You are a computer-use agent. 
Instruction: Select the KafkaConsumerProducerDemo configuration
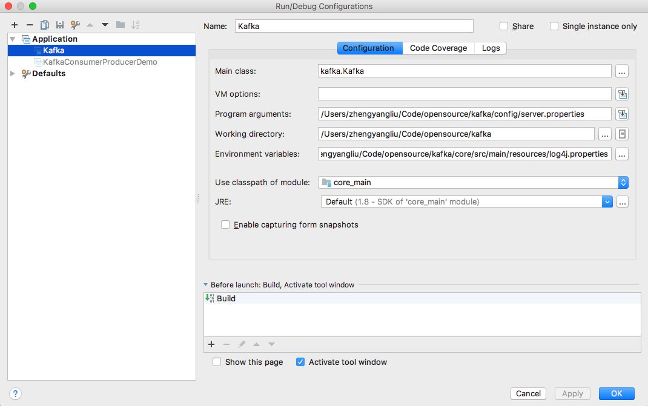pyautogui.click(x=102, y=62)
